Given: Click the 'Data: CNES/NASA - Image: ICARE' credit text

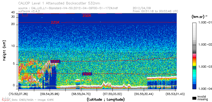Looking at the screenshot, I should pyautogui.click(x=33, y=100).
